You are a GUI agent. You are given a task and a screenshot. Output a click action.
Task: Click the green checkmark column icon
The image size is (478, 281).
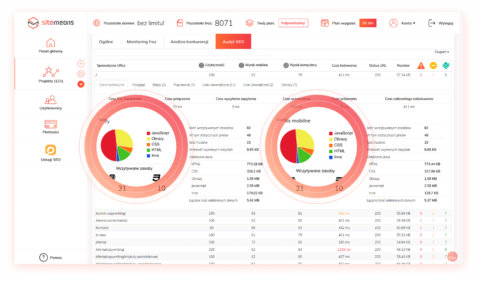tap(445, 65)
